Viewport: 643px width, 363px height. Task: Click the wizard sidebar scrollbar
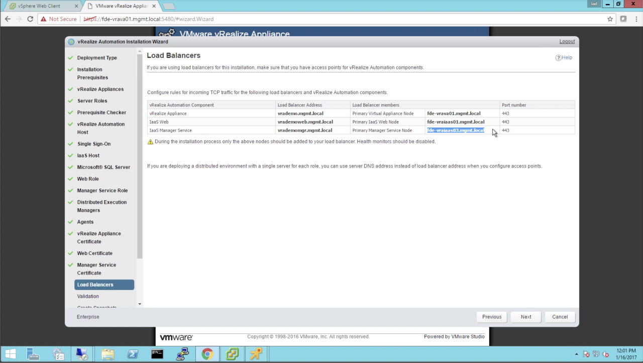140,156
